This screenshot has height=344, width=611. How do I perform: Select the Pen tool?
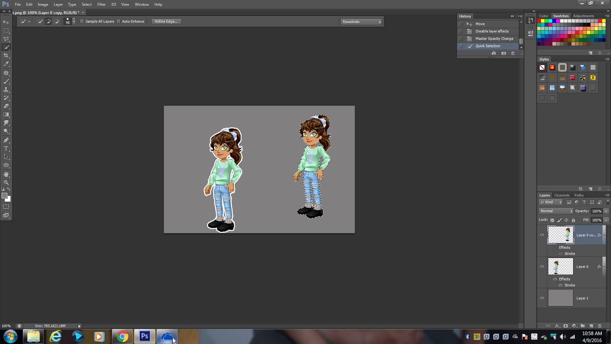click(x=6, y=140)
